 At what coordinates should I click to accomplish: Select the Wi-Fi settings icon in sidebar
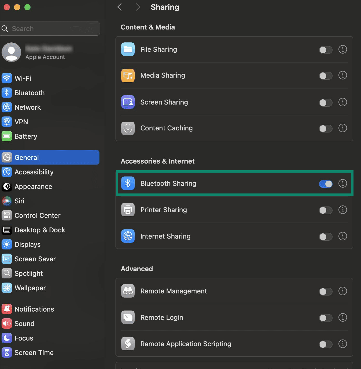pyautogui.click(x=6, y=78)
